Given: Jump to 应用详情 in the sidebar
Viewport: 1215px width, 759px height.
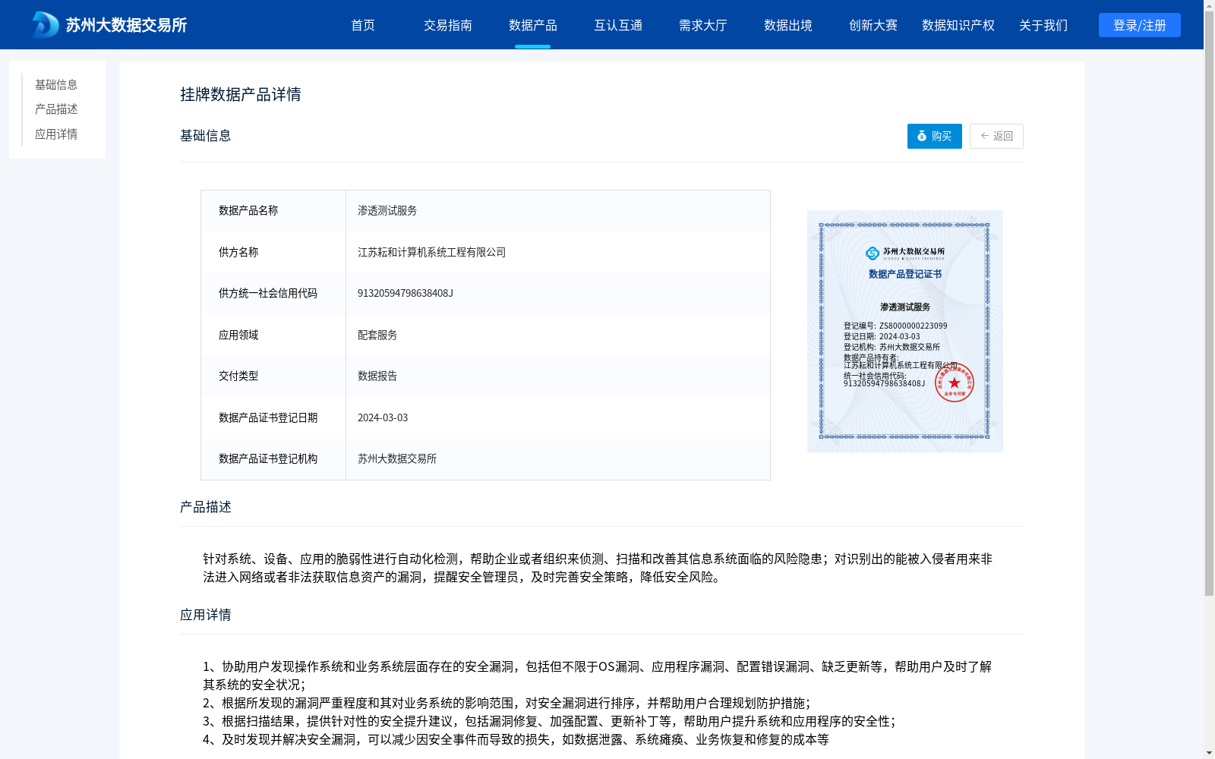Looking at the screenshot, I should click(56, 134).
